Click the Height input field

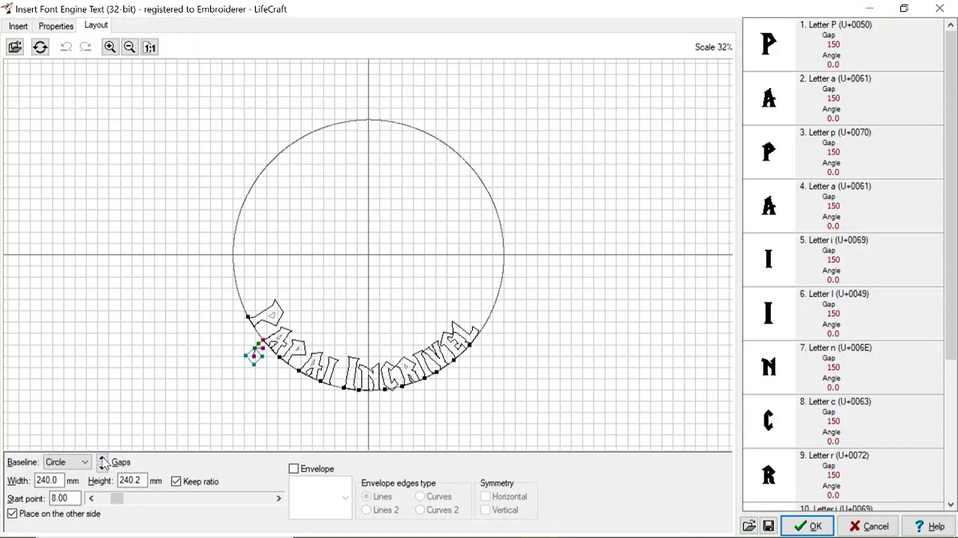tap(132, 480)
